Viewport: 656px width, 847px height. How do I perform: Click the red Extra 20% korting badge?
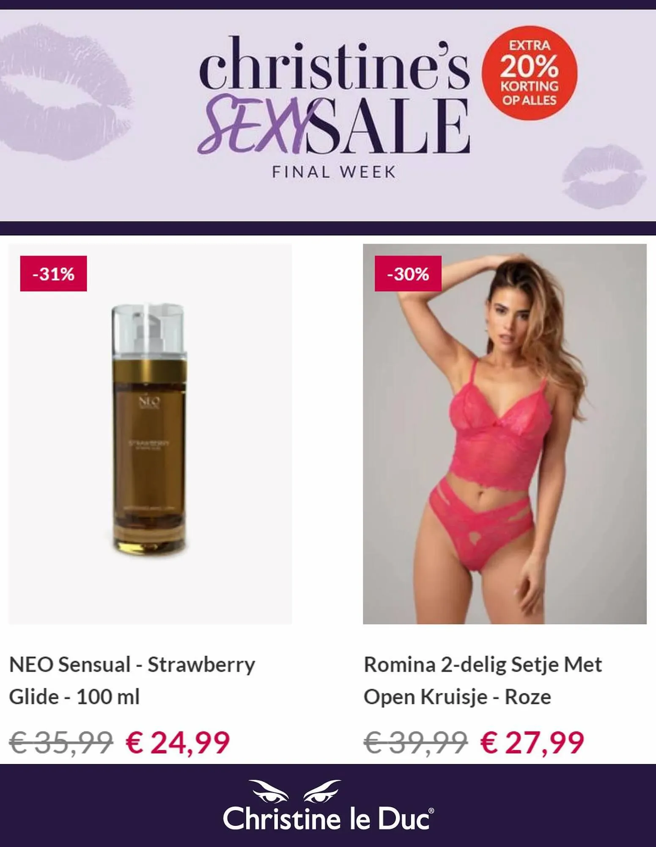[529, 73]
